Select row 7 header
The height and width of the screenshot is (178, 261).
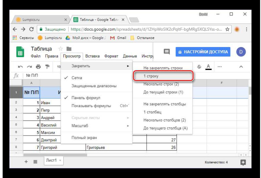coord(16,139)
